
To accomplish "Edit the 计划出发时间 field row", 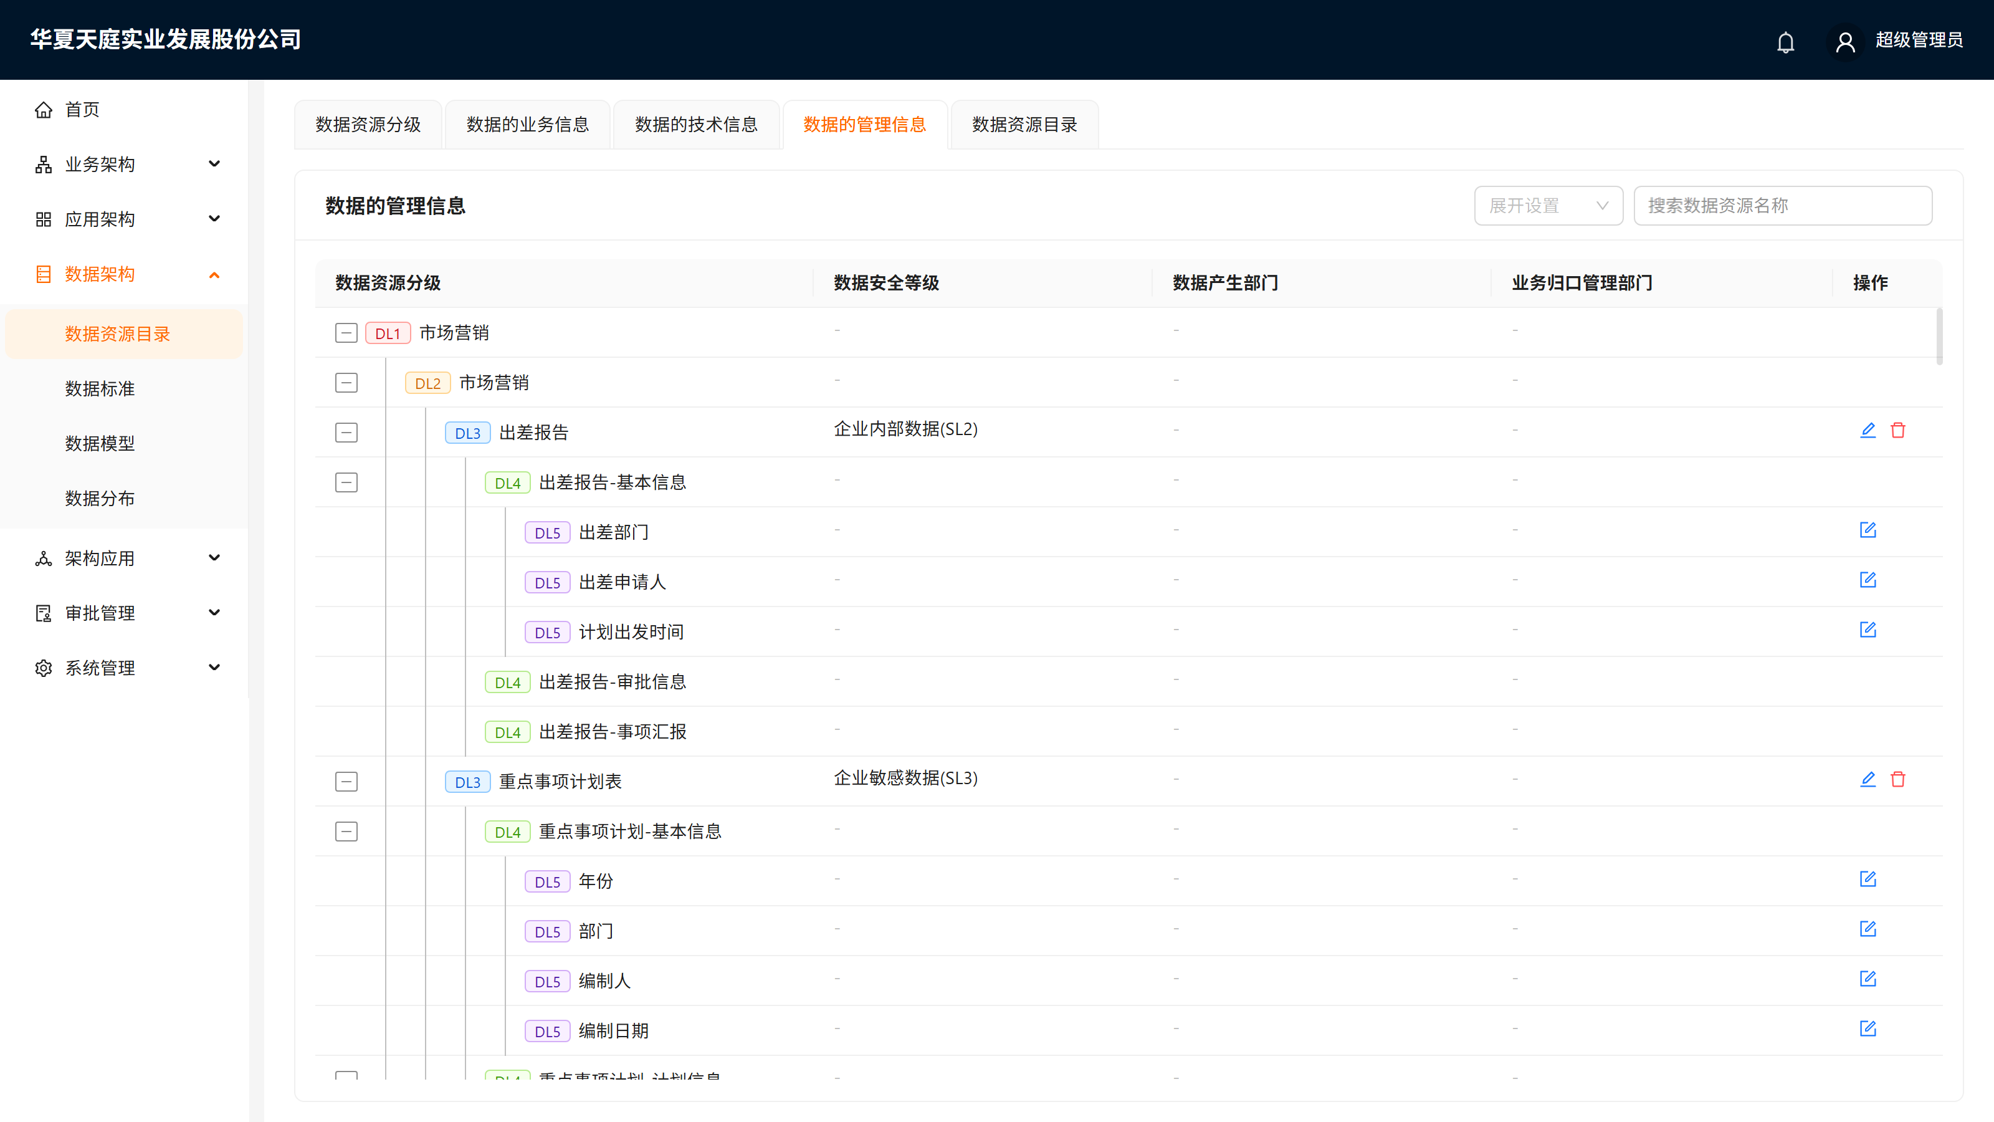I will tap(1868, 630).
